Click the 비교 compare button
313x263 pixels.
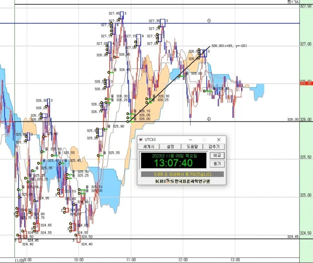click(217, 155)
